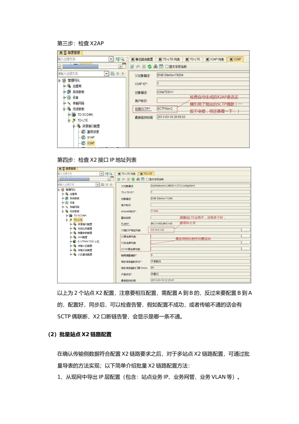Image resolution: width=299 pixels, height=424 pixels.
Task: Expand TD-SCDMA node in upper tree
Action: click(69, 115)
